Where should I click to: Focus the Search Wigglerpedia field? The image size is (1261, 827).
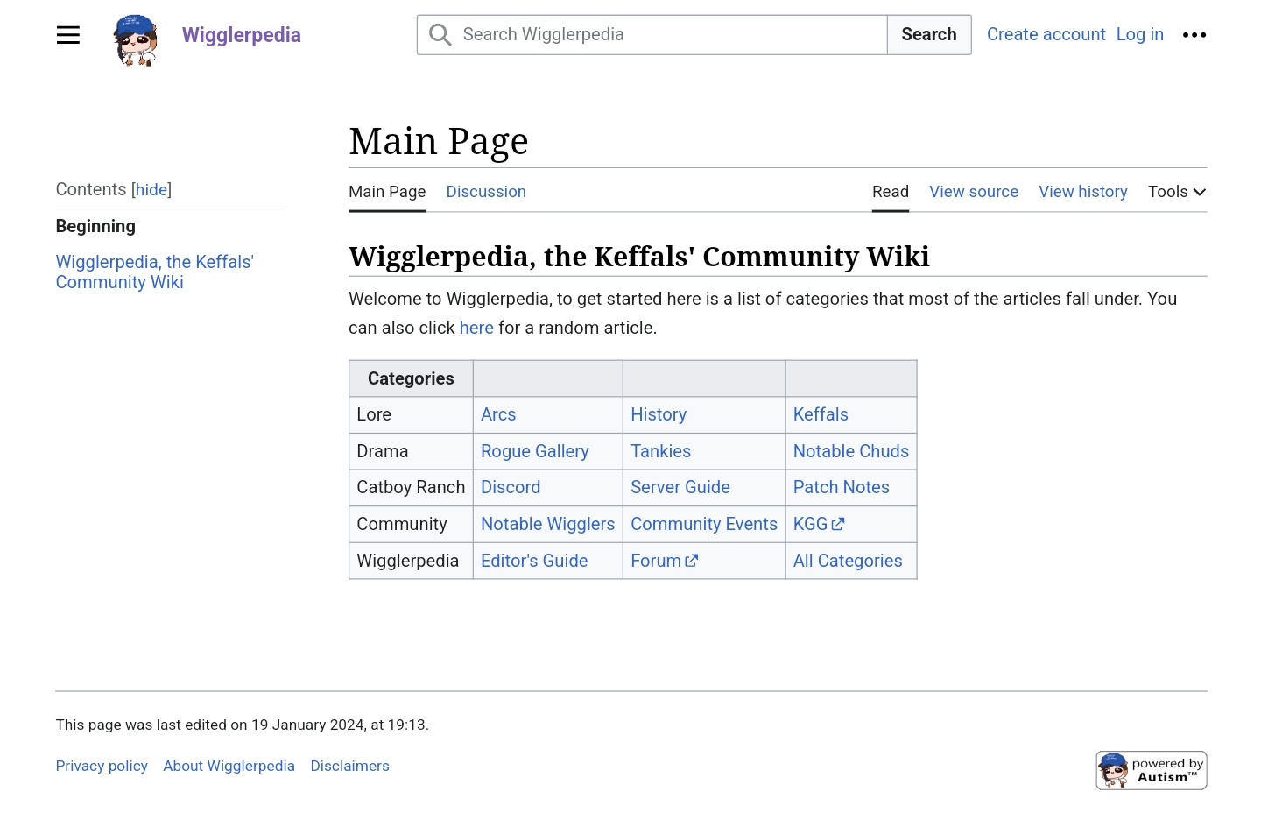point(652,35)
